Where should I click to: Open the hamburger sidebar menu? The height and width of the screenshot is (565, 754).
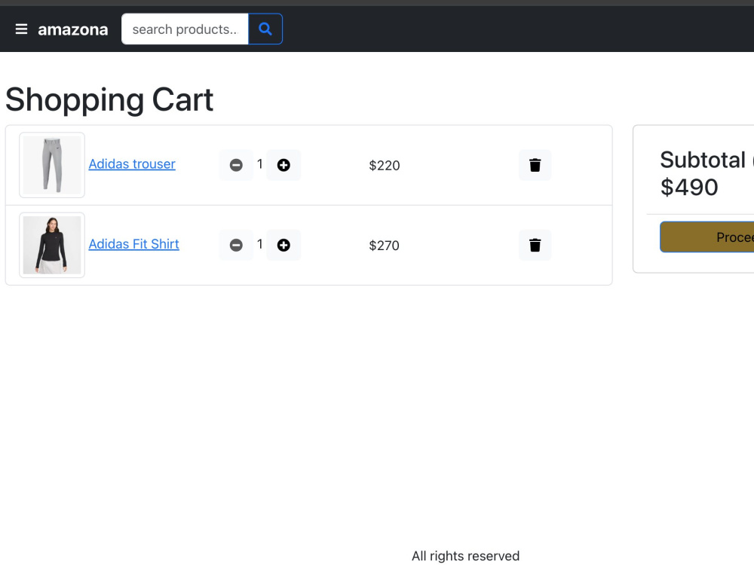21,29
